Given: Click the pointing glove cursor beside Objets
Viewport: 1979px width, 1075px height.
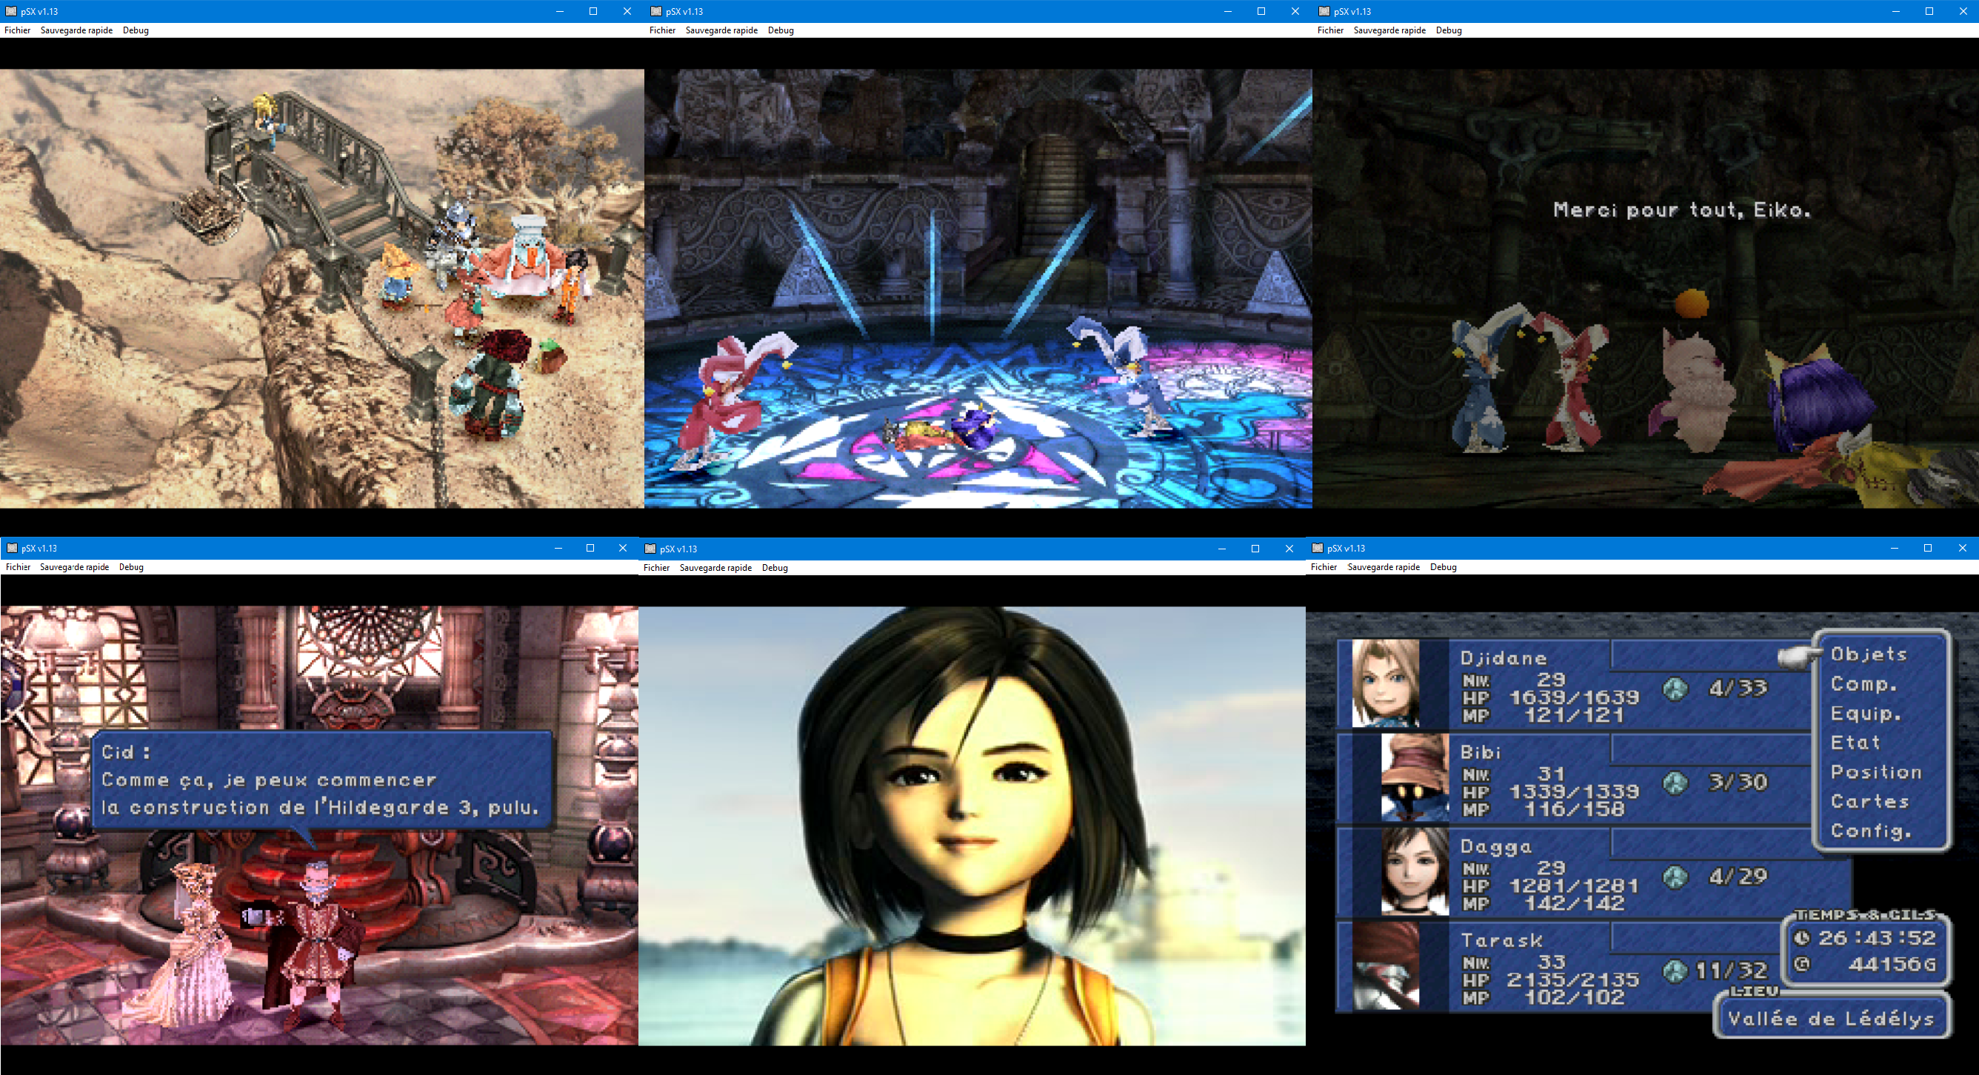Looking at the screenshot, I should pos(1798,655).
